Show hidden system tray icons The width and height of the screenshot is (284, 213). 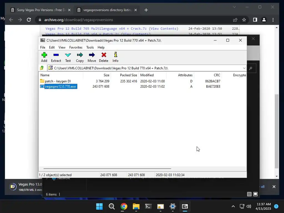coord(233,206)
